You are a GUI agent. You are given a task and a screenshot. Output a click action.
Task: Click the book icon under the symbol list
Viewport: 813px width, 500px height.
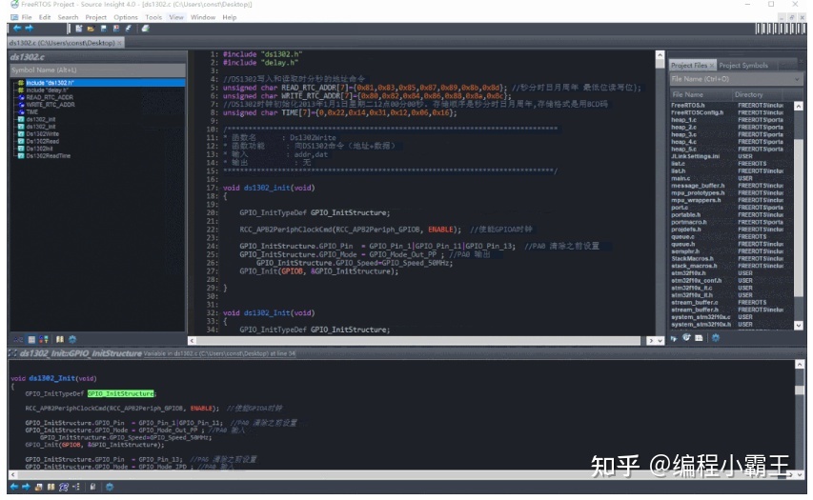click(60, 339)
